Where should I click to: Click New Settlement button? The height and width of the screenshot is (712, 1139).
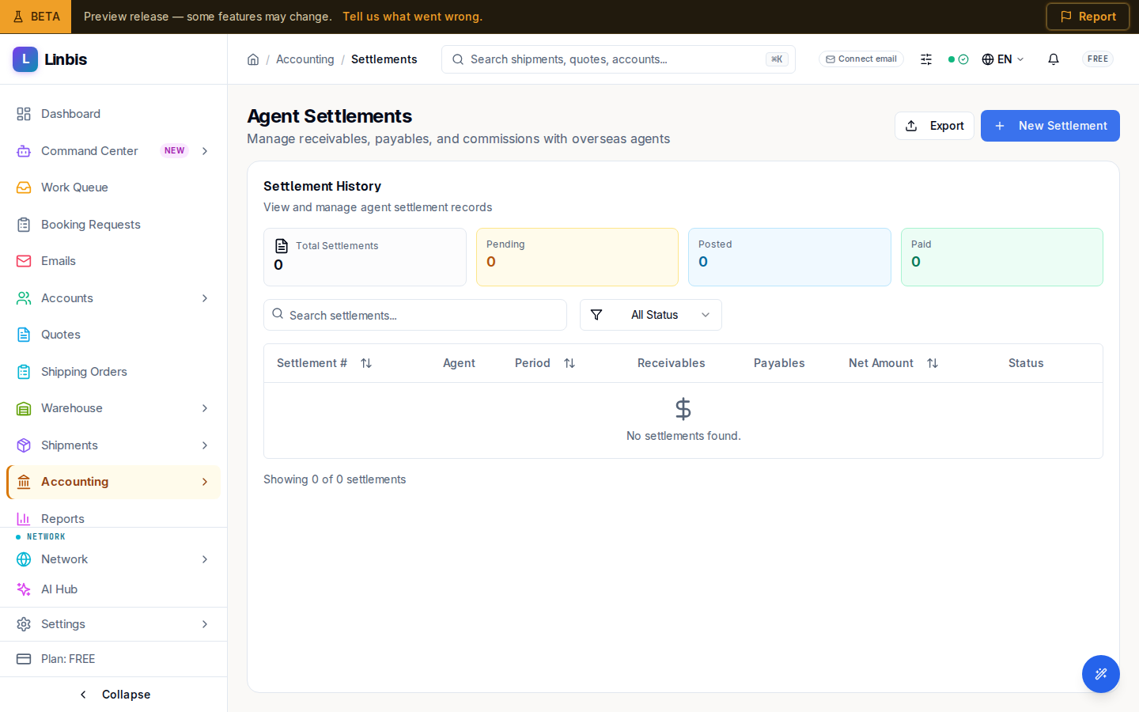point(1050,126)
